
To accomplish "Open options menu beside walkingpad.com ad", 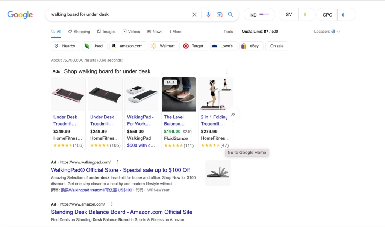I will click(x=117, y=162).
